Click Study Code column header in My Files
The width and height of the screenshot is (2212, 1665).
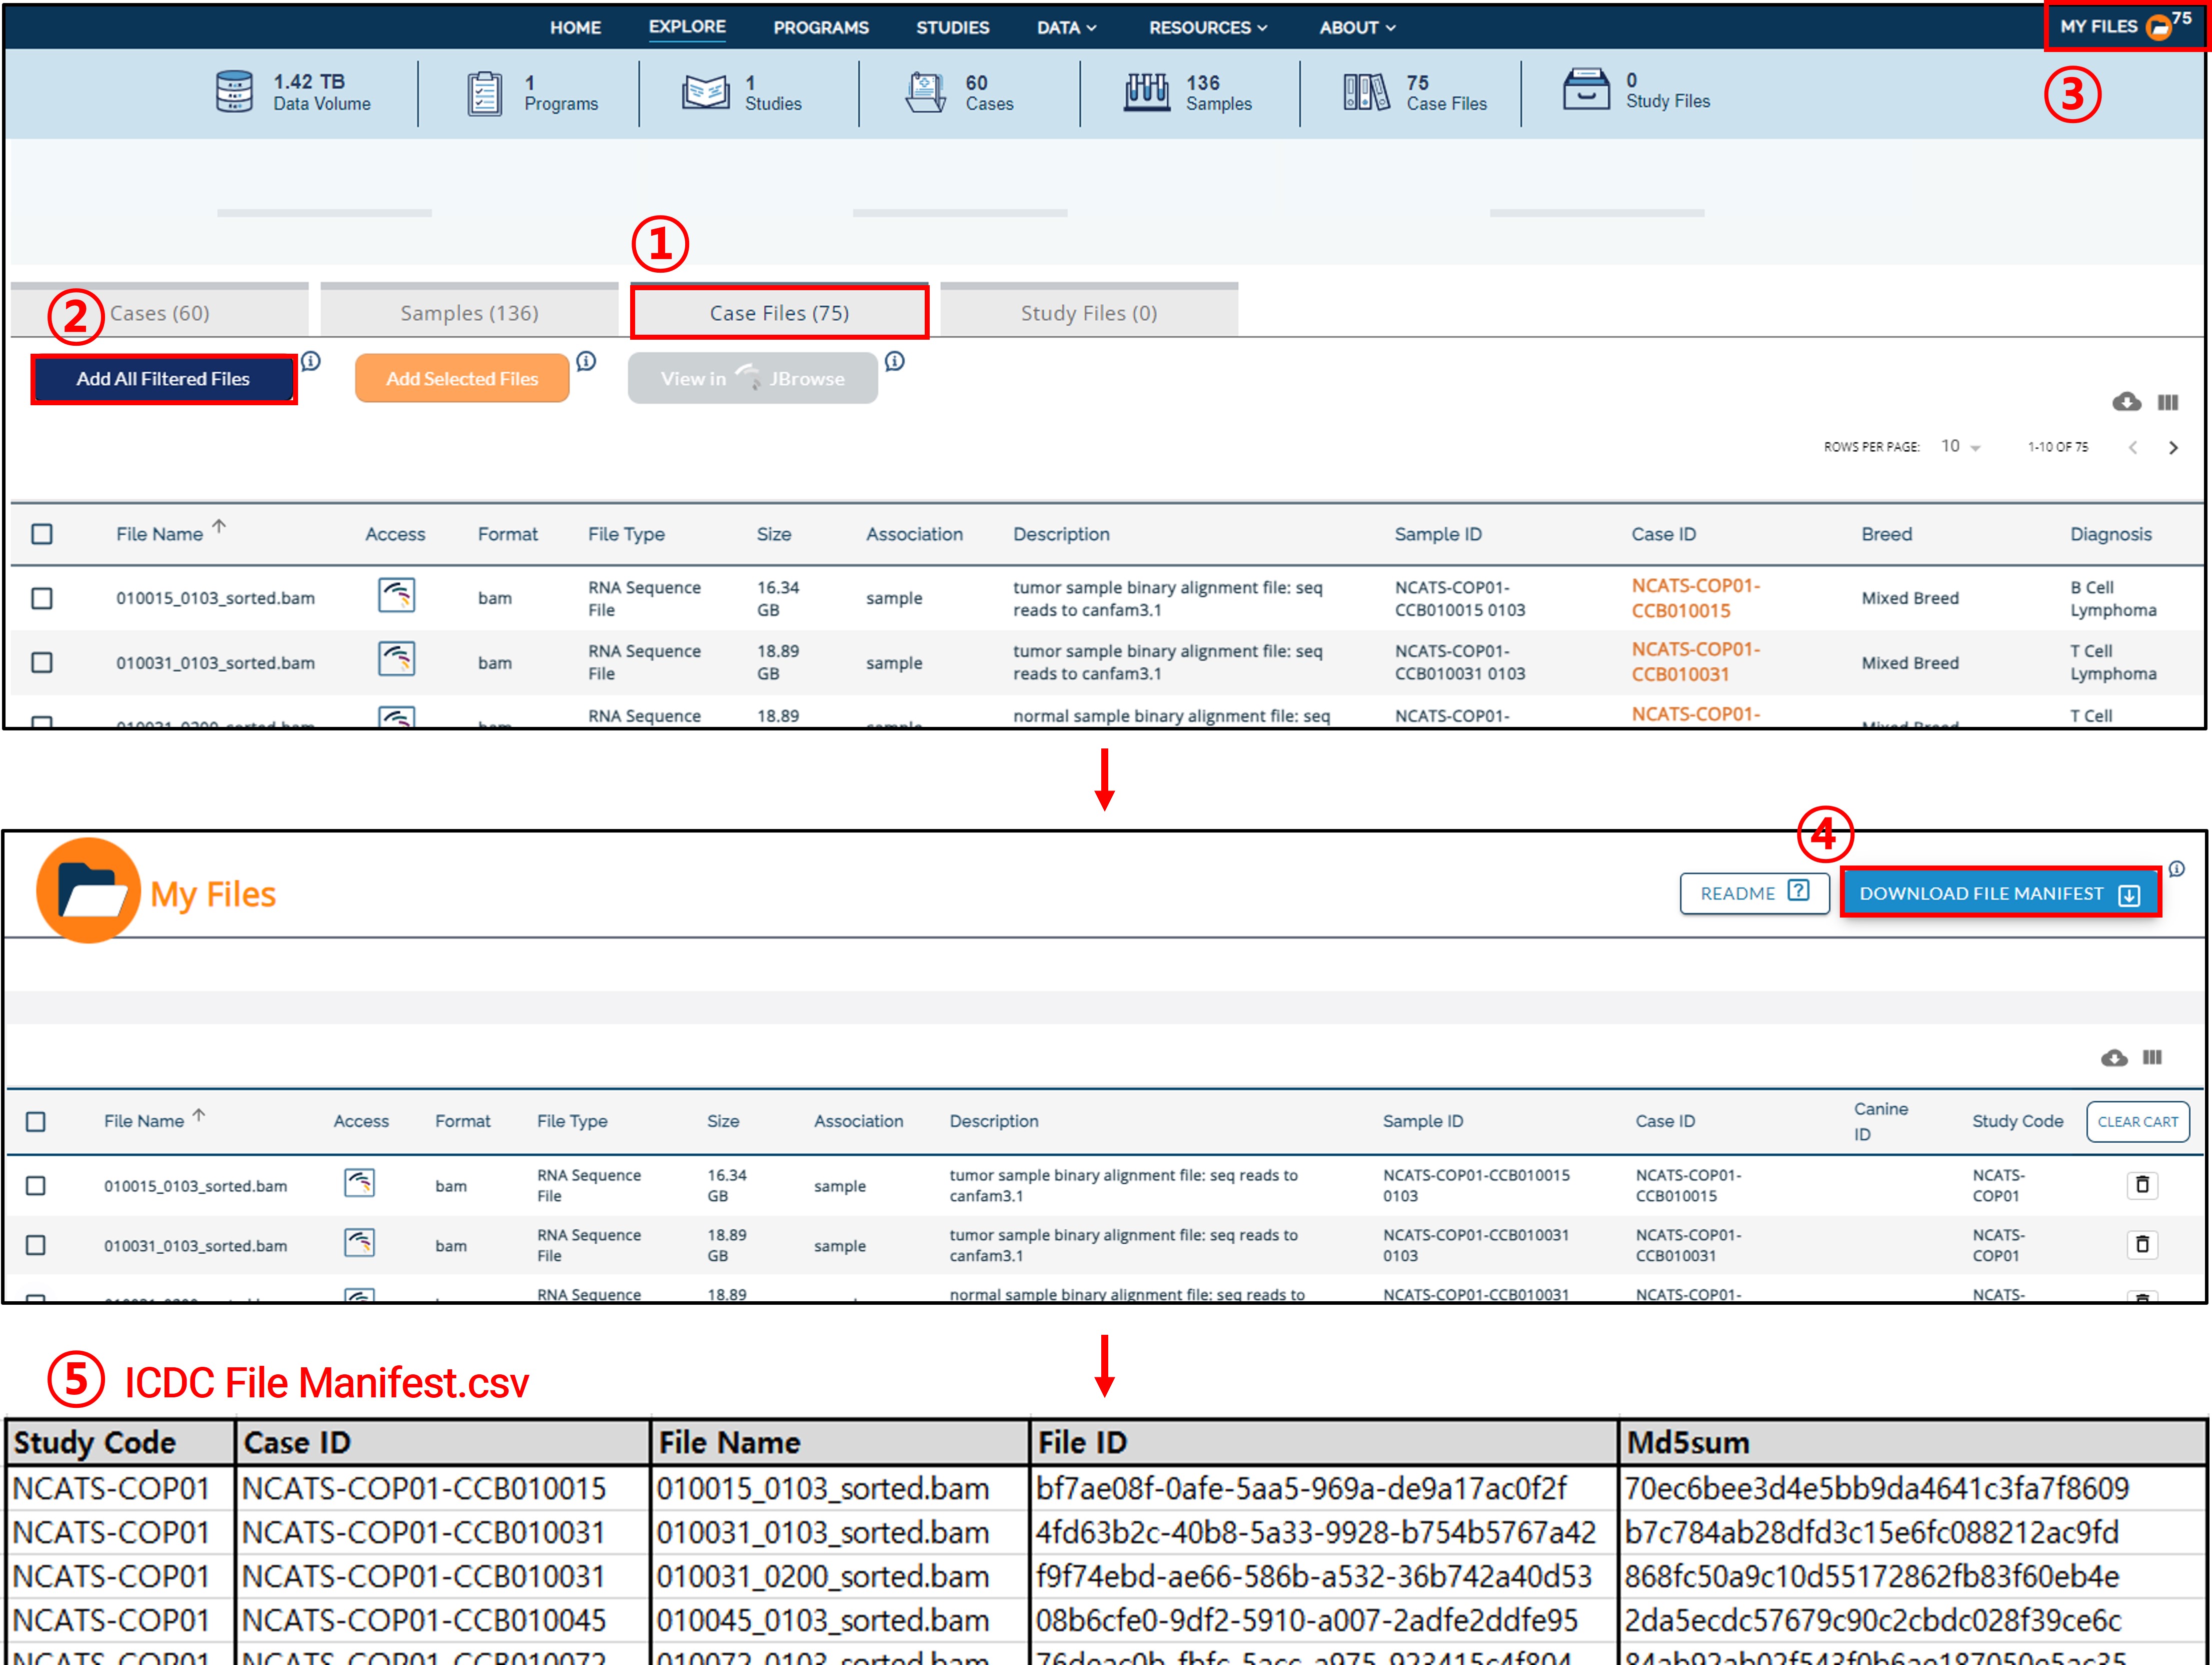[2017, 1121]
